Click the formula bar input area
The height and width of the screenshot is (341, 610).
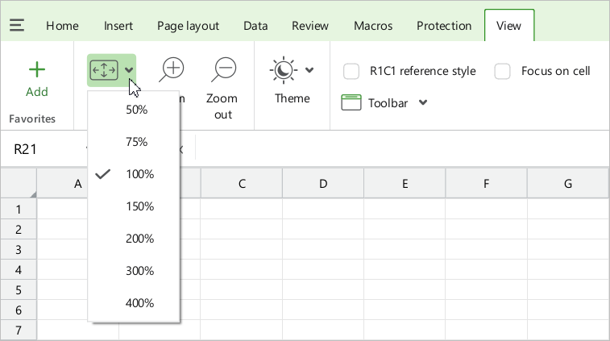coord(400,149)
